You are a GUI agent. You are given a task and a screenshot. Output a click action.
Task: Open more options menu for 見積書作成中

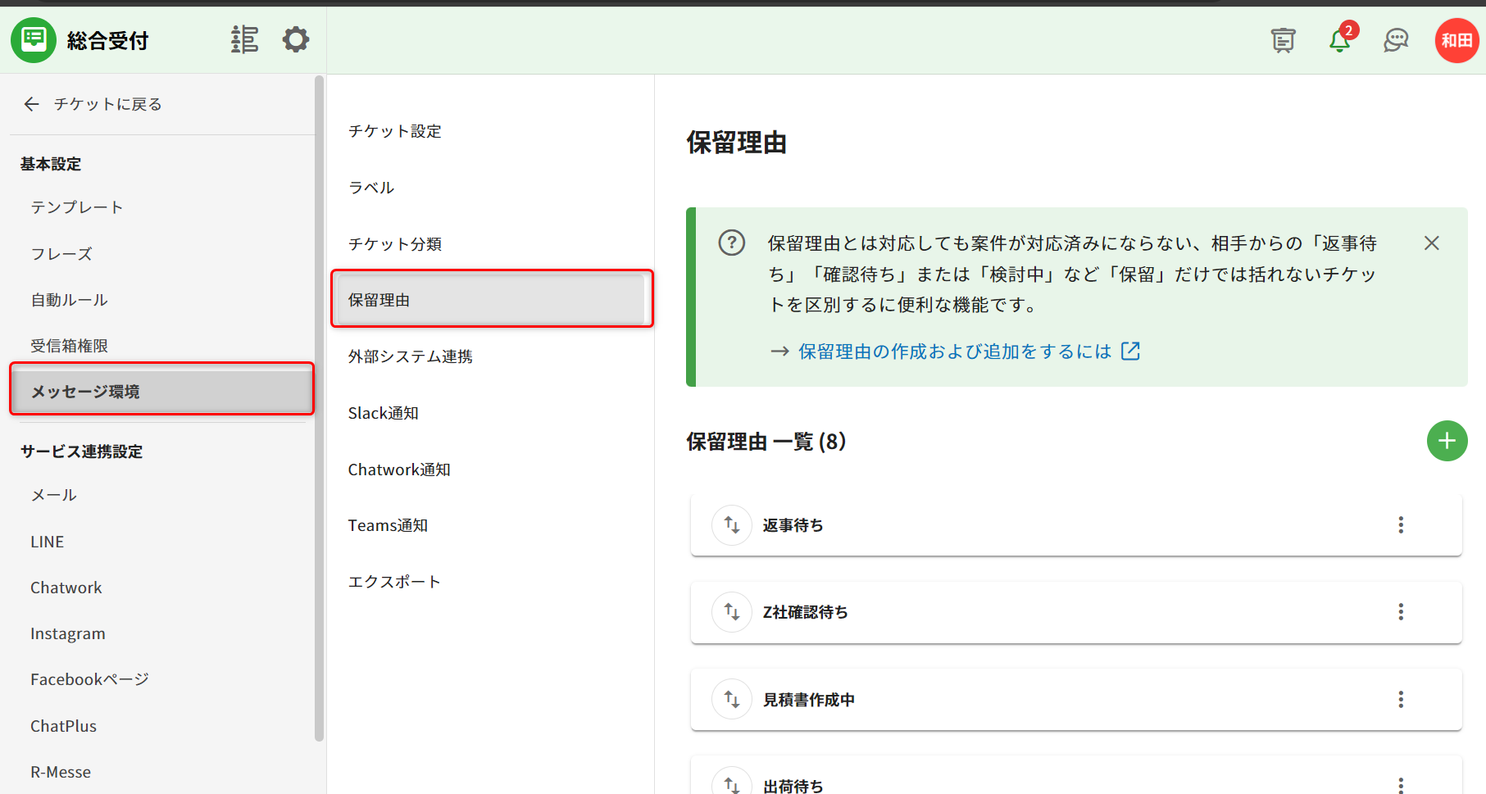point(1401,700)
